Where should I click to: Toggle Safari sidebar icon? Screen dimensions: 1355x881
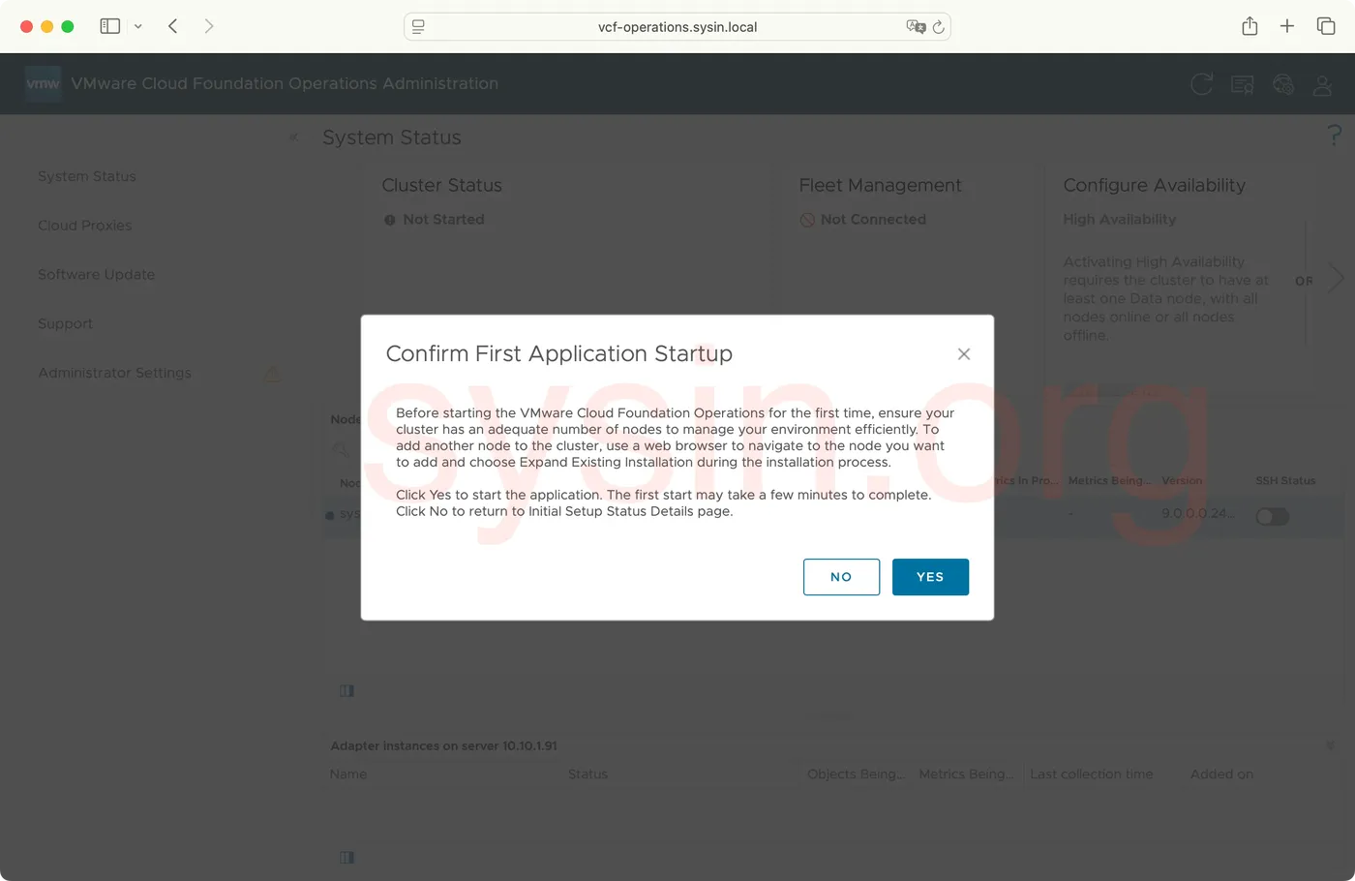[110, 26]
